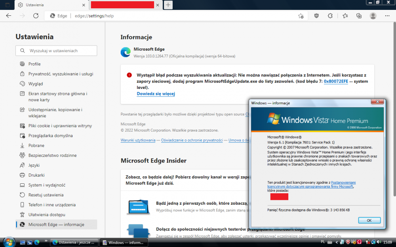Click the PL language indicator in taskbar
Image resolution: width=396 pixels, height=247 pixels.
tap(322, 242)
